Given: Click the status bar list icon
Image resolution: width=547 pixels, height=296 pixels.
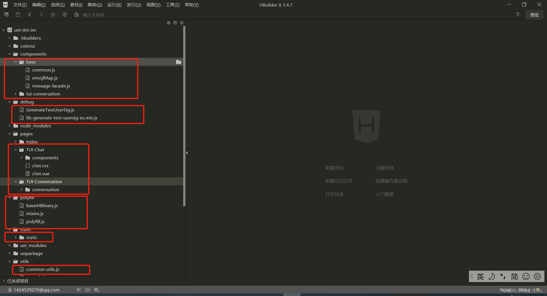Looking at the screenshot, I should tap(79, 290).
